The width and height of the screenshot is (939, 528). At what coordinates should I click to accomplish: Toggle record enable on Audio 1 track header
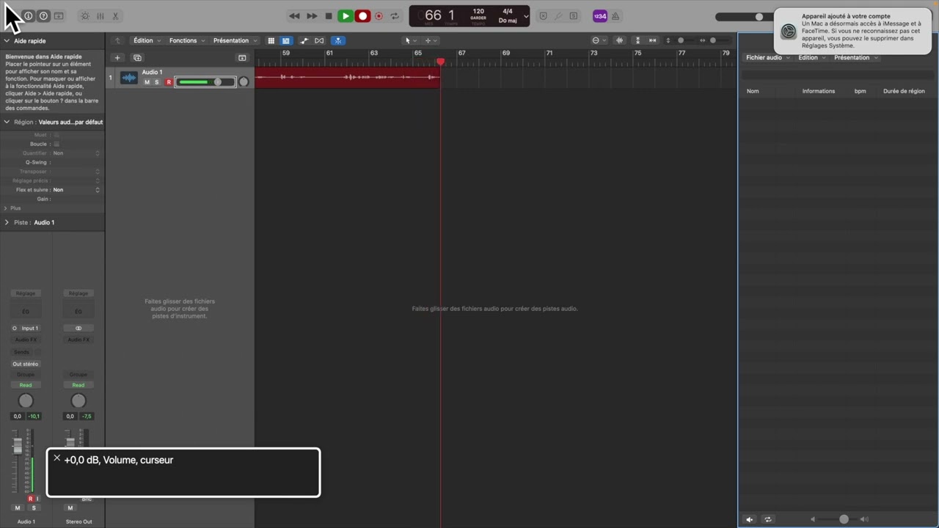point(169,82)
